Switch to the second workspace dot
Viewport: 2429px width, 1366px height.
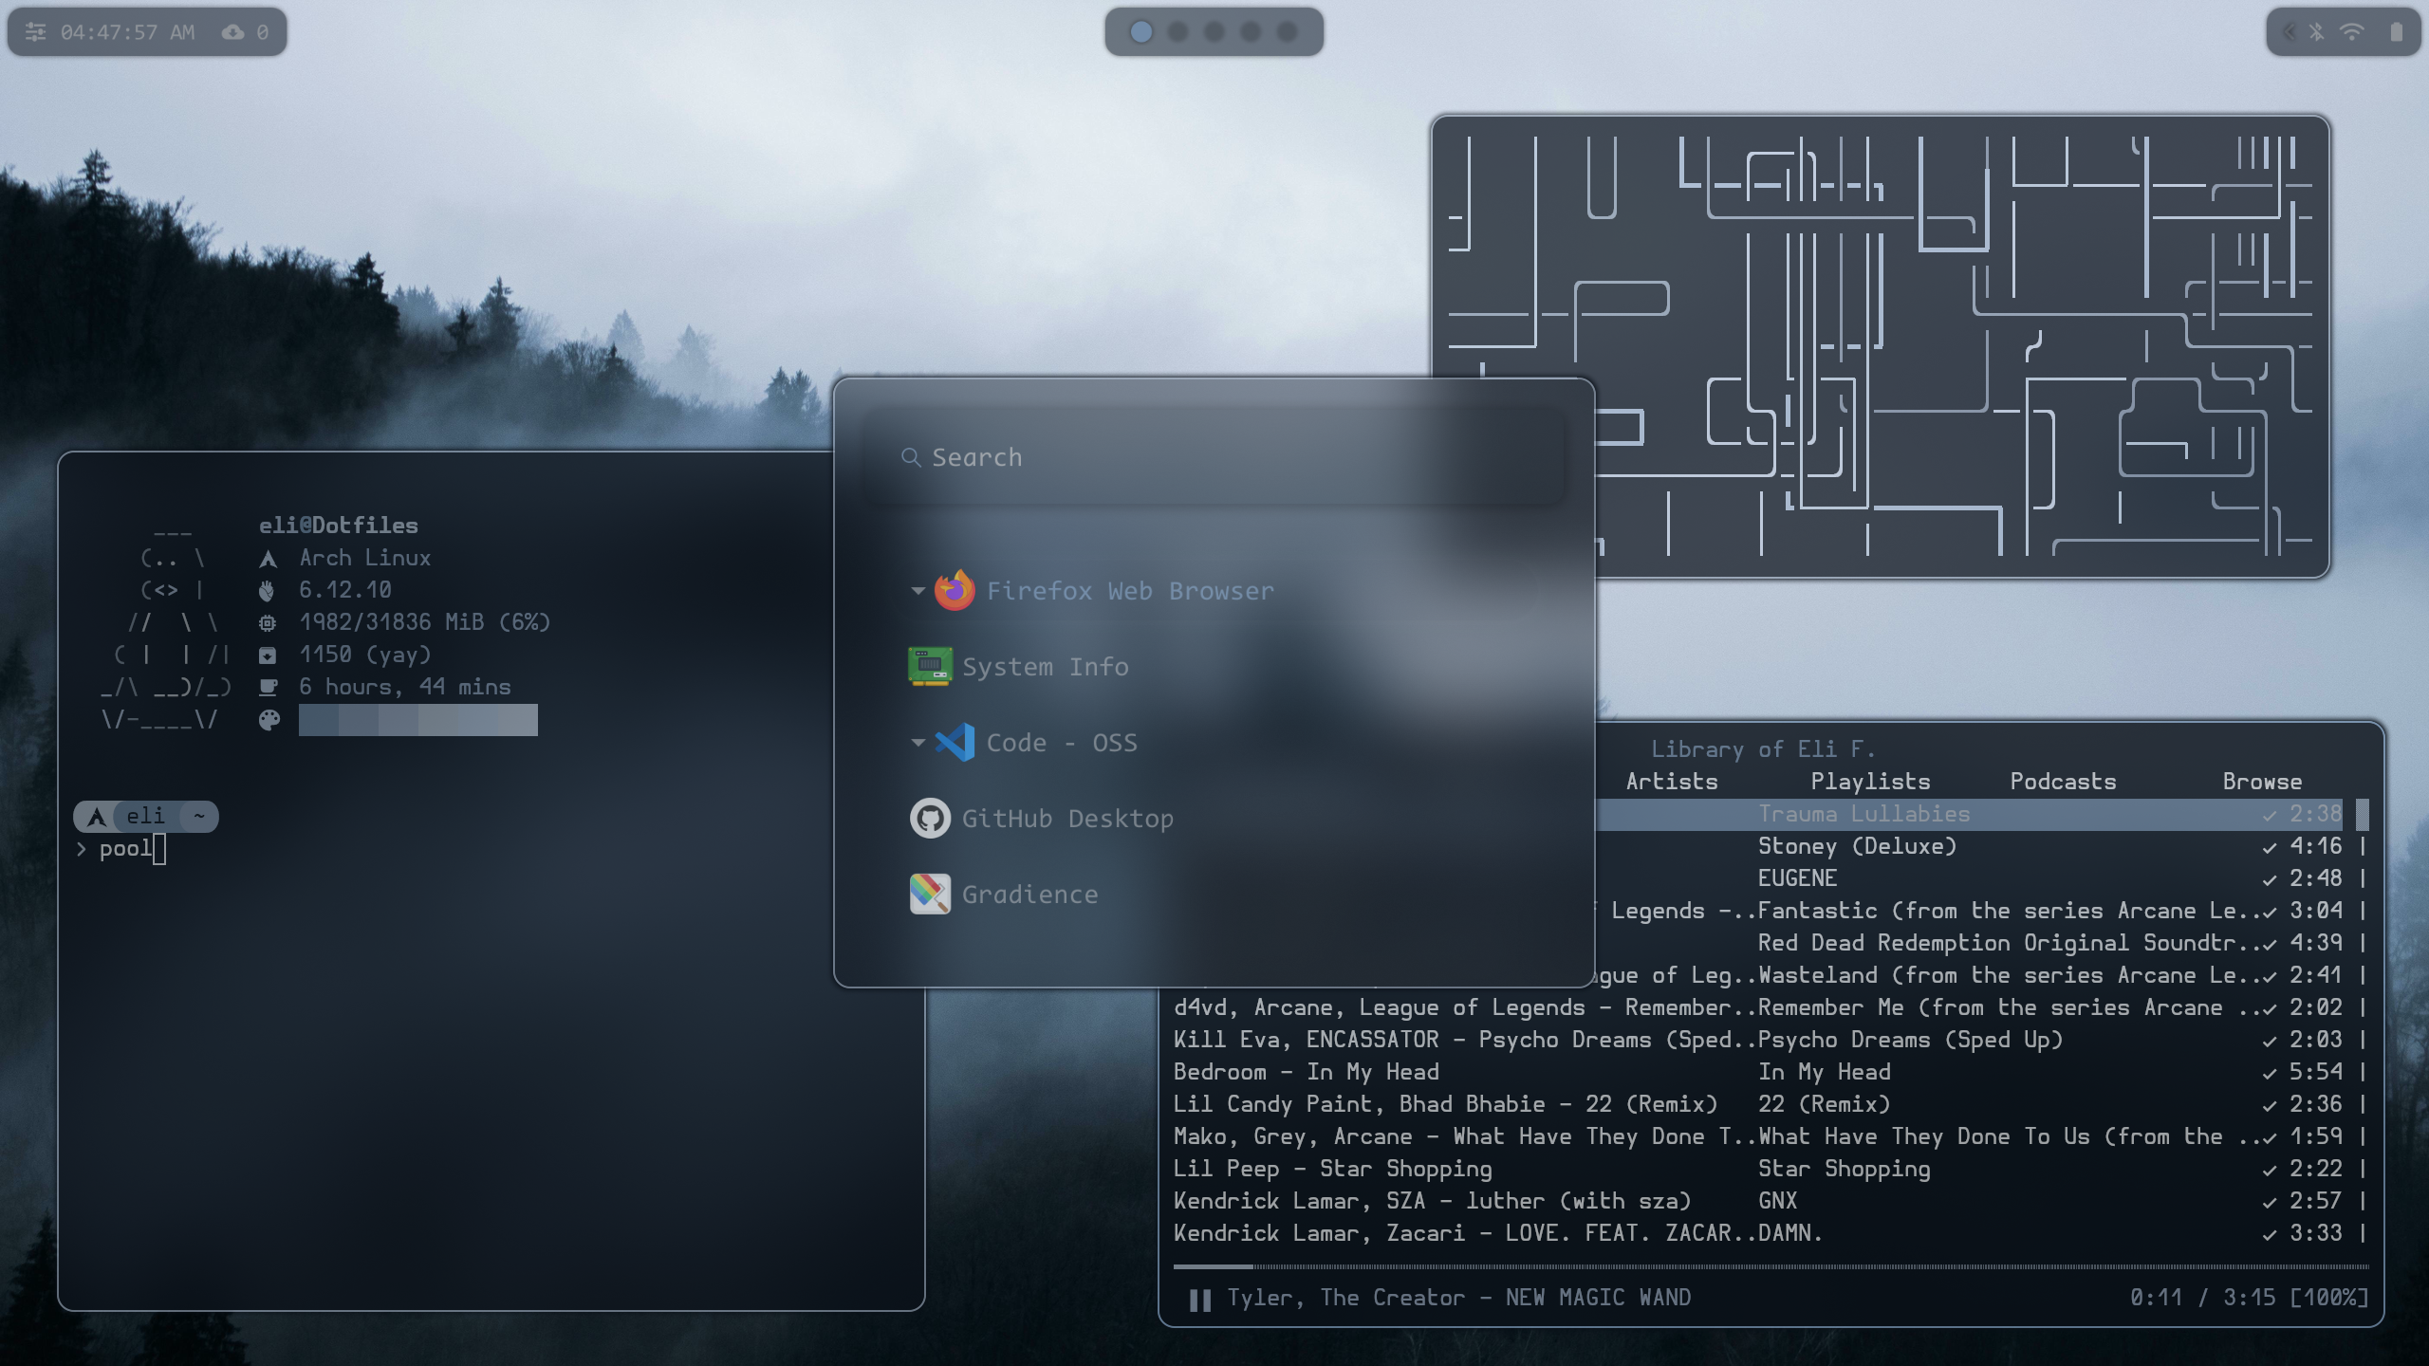coord(1177,32)
